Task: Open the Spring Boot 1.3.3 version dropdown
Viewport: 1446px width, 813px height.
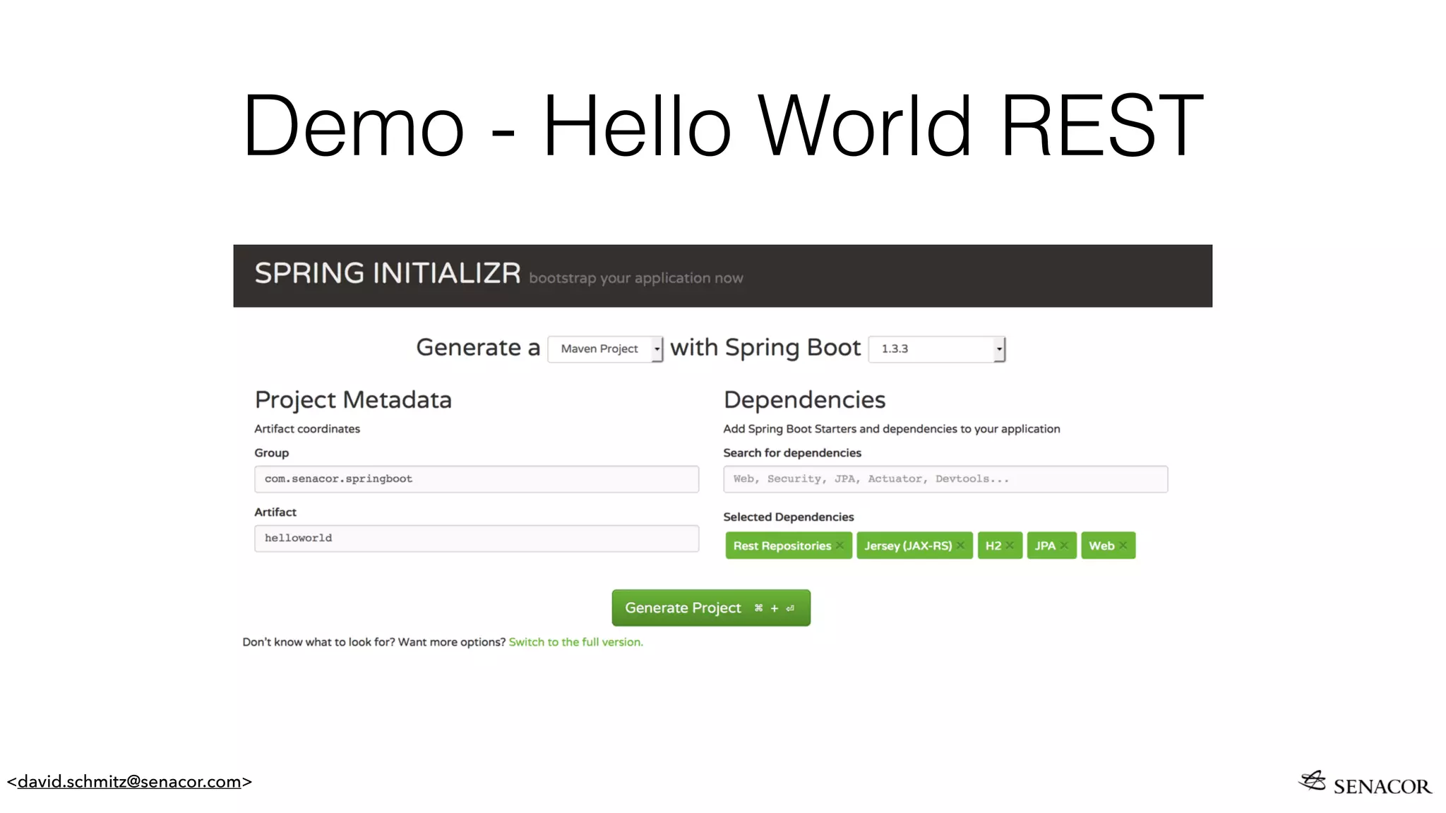Action: [x=936, y=349]
